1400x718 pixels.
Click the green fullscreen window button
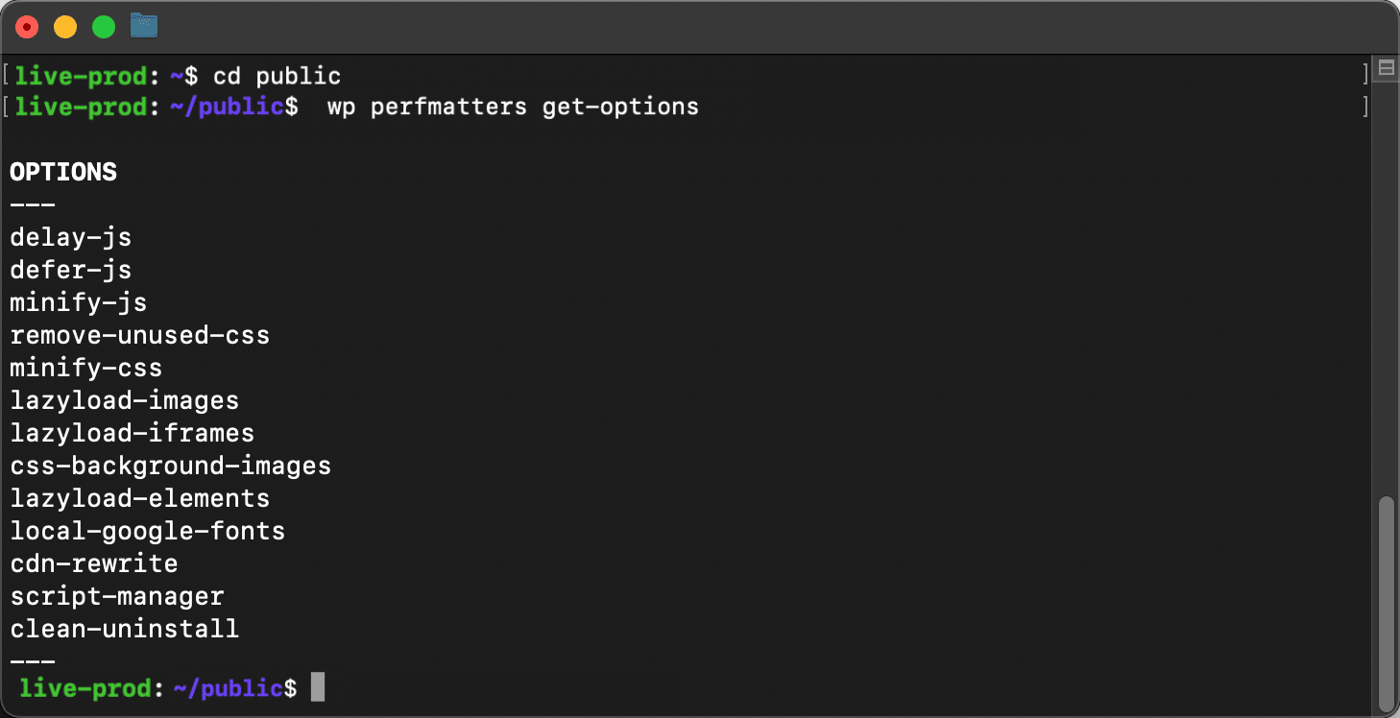[103, 27]
